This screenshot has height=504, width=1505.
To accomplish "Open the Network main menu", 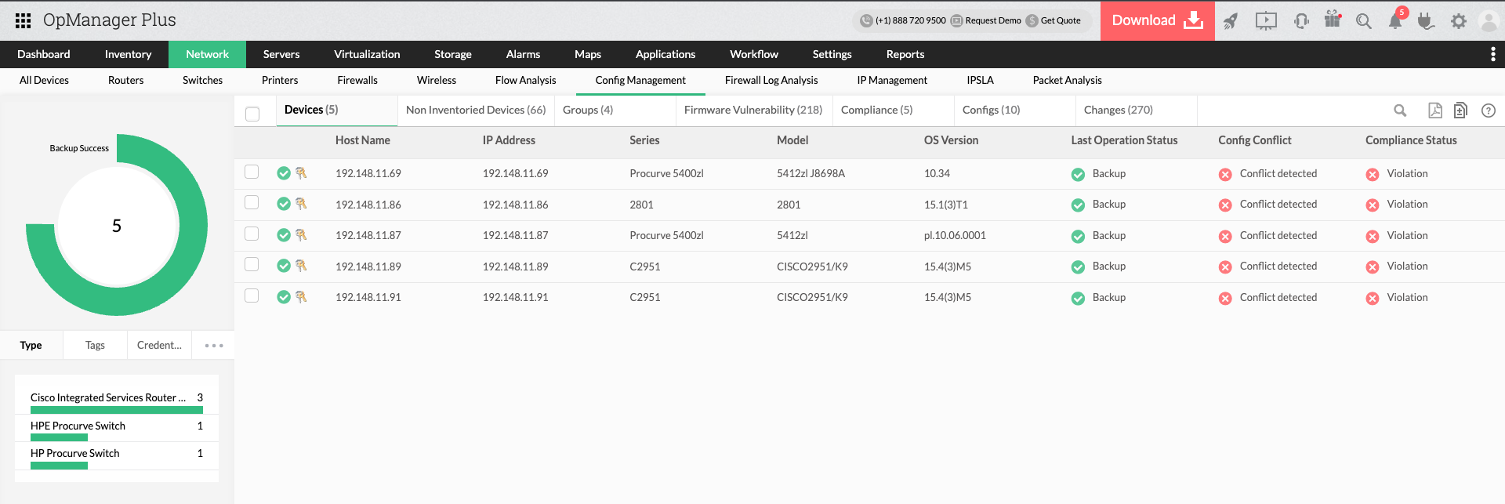I will point(208,54).
